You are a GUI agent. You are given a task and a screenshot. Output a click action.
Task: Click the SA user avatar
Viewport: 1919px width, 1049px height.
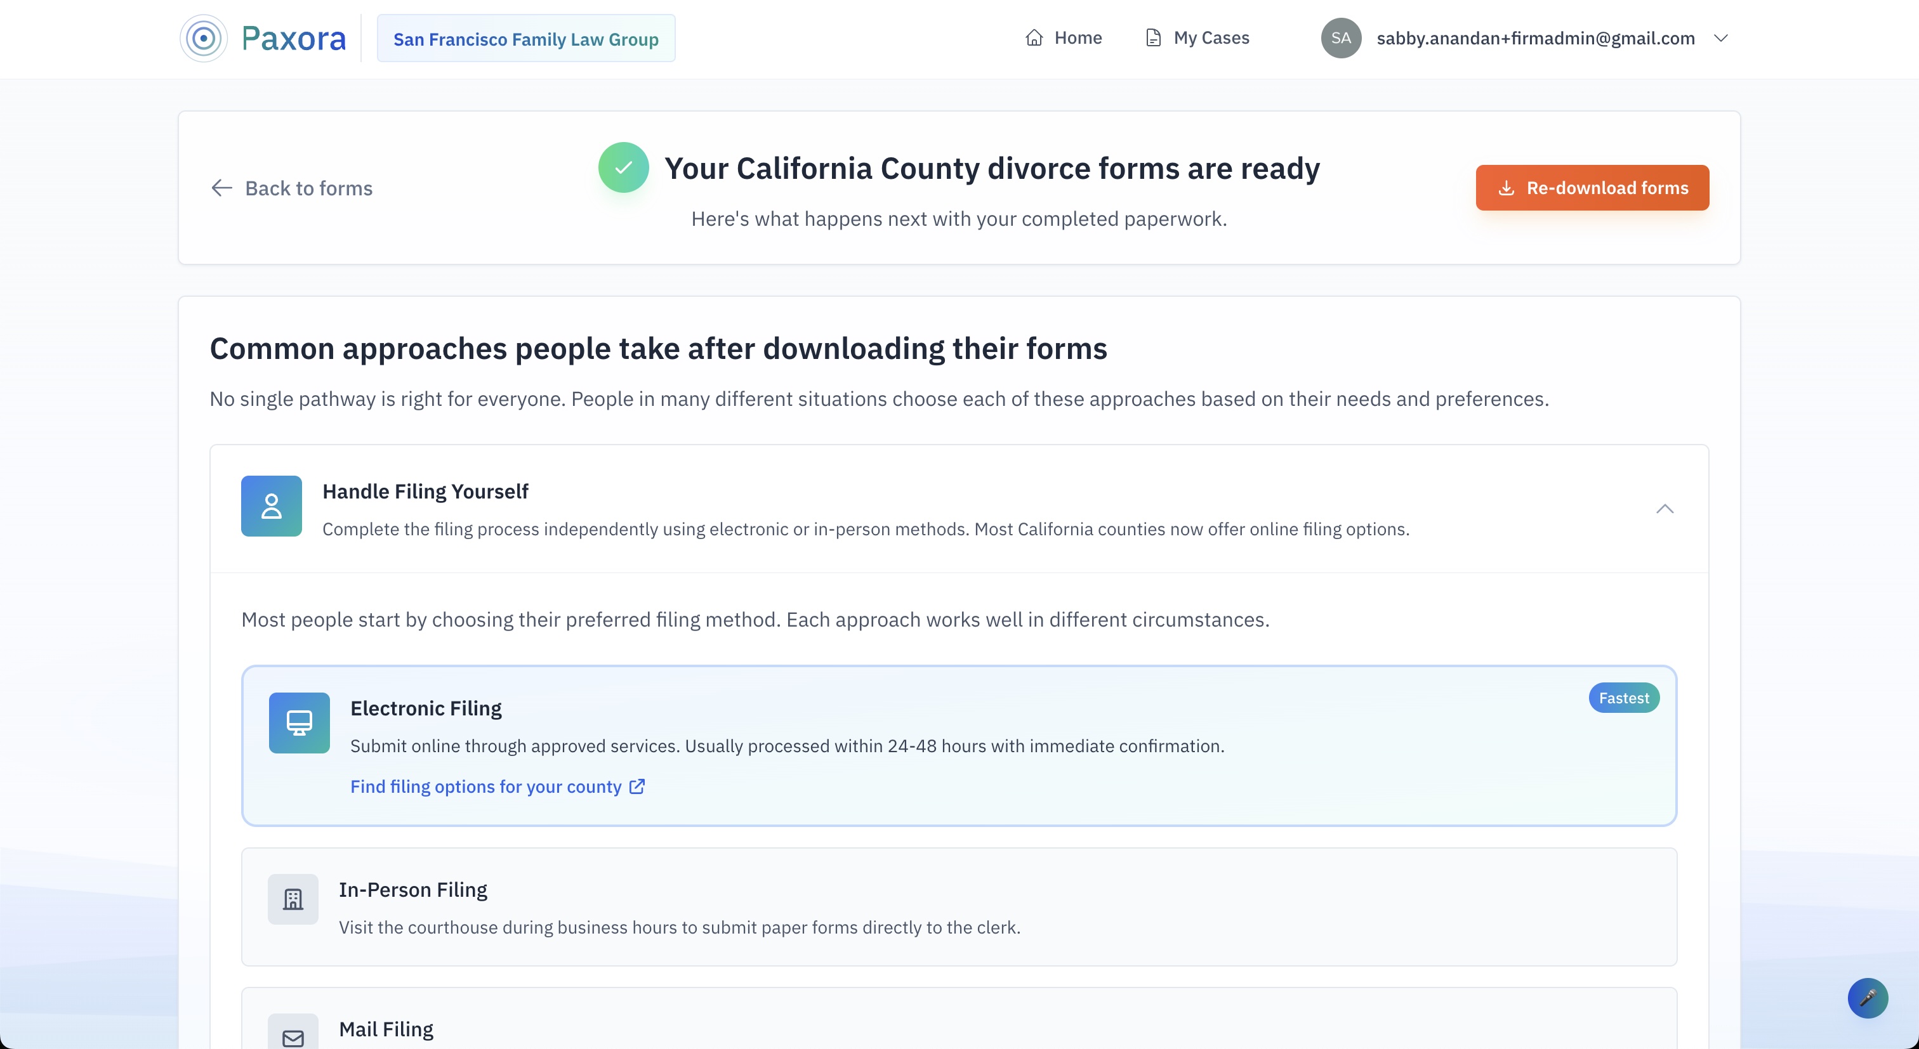1341,38
